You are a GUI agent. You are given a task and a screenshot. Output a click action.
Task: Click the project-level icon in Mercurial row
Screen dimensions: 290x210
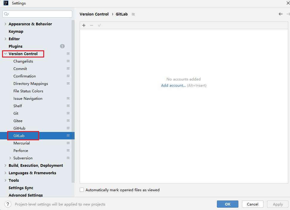[x=68, y=143]
